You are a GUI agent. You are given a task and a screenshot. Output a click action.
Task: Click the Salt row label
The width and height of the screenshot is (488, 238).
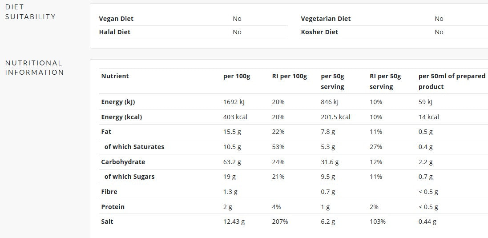tap(107, 222)
